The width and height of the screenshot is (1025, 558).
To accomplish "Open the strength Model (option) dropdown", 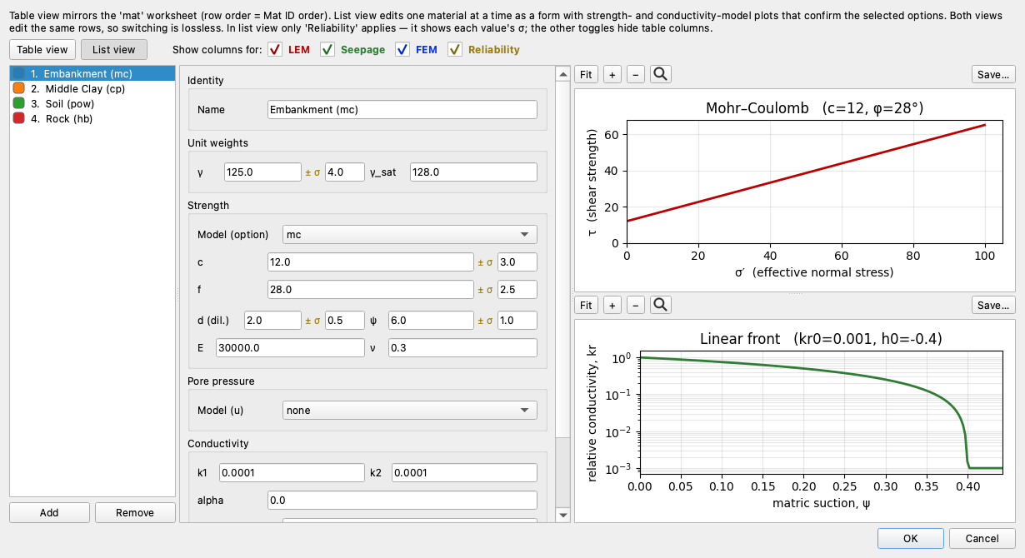I will pyautogui.click(x=410, y=234).
